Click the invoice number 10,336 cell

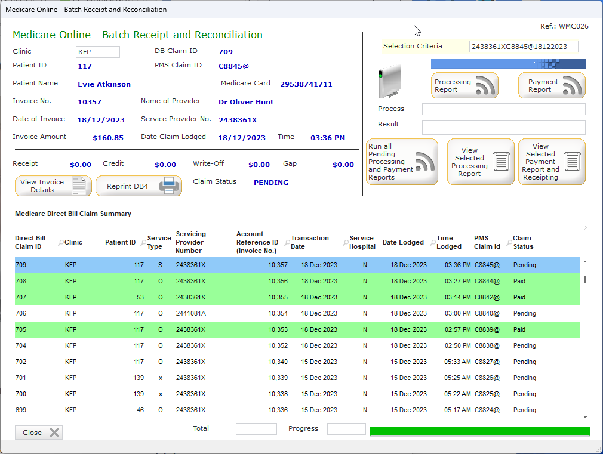[278, 410]
